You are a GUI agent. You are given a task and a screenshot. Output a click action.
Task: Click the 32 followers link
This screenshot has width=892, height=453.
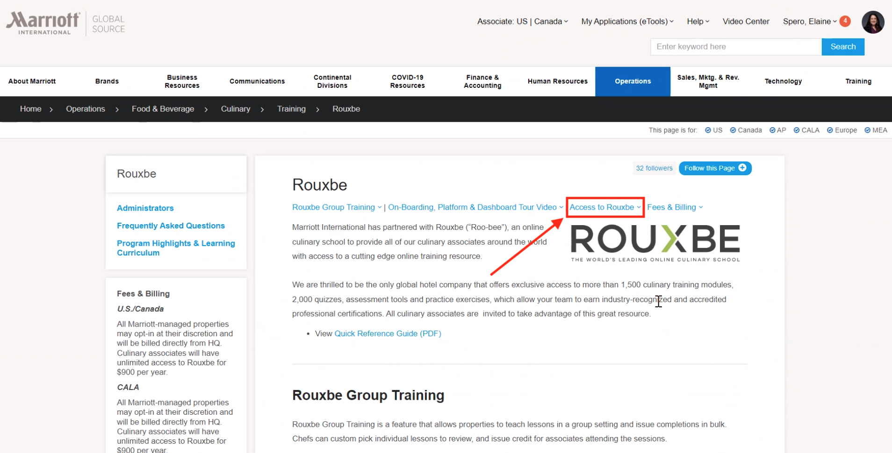click(x=654, y=168)
